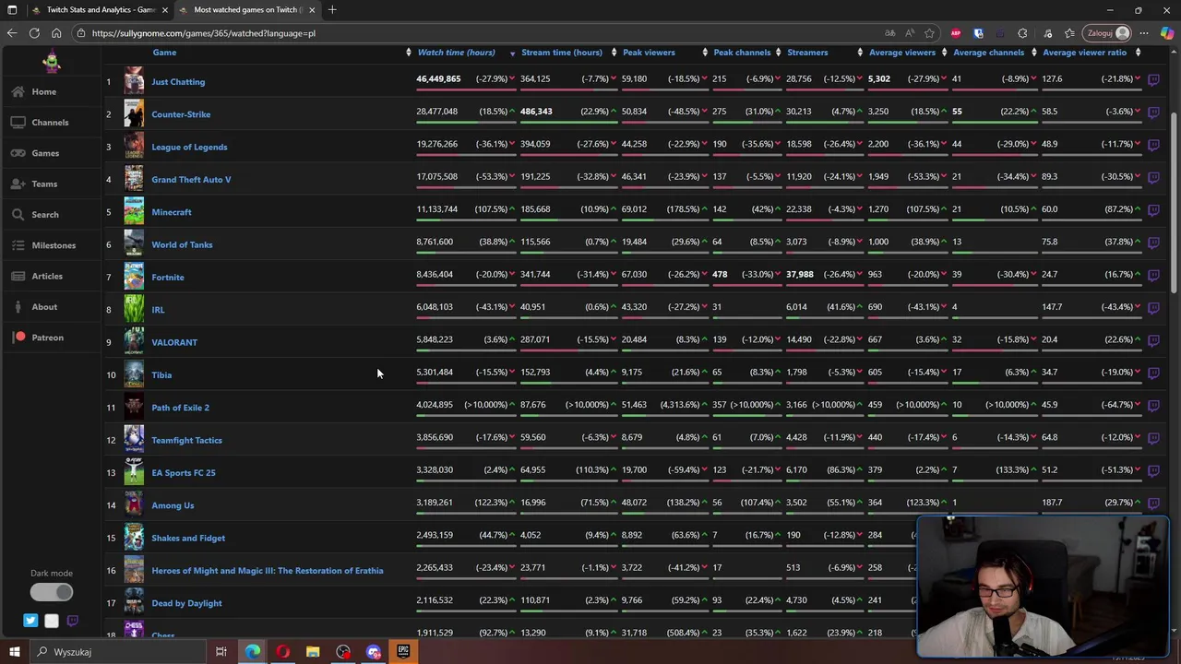
Task: Go to Home in the sidebar
Action: point(43,91)
